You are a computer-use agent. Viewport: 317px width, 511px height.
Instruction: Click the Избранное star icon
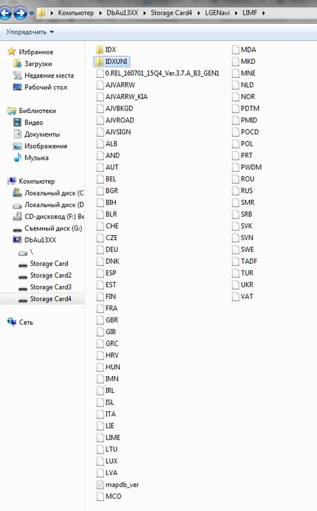(x=11, y=52)
